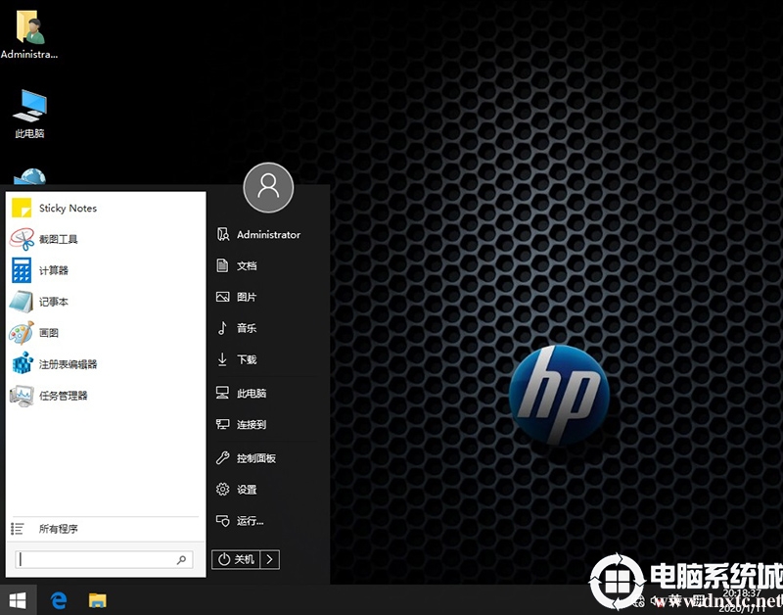Launch Paint palette icon
This screenshot has height=615, width=783.
(x=22, y=333)
